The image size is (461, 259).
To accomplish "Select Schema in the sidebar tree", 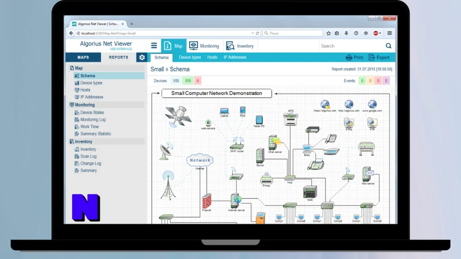I will coord(109,76).
